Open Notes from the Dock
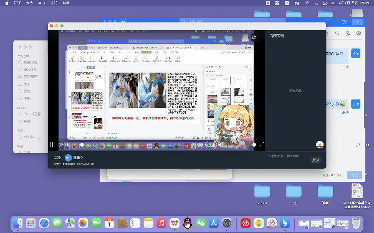The width and height of the screenshot is (374, 233). (148, 223)
